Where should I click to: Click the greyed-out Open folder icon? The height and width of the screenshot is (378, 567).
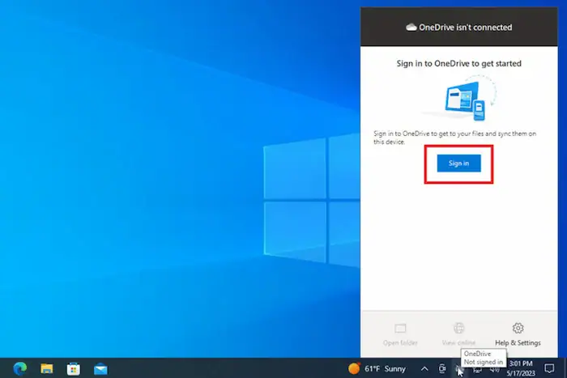[400, 328]
